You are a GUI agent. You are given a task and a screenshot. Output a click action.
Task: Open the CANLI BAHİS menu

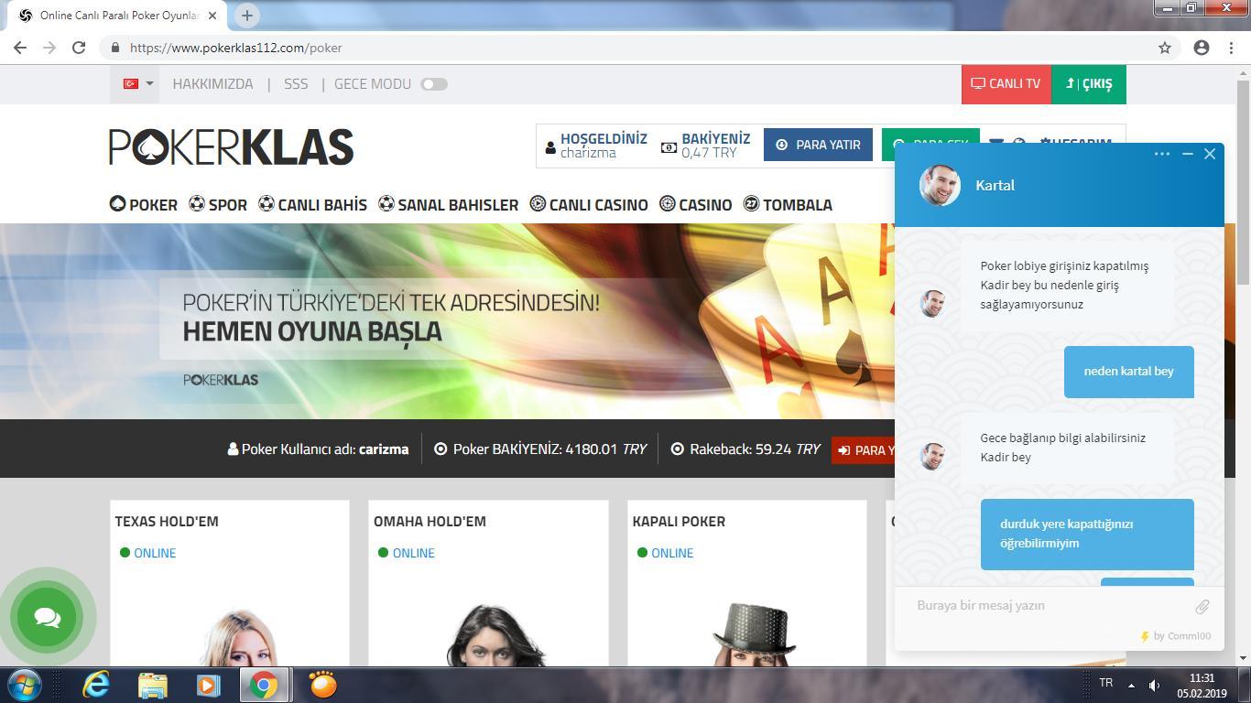pyautogui.click(x=312, y=204)
